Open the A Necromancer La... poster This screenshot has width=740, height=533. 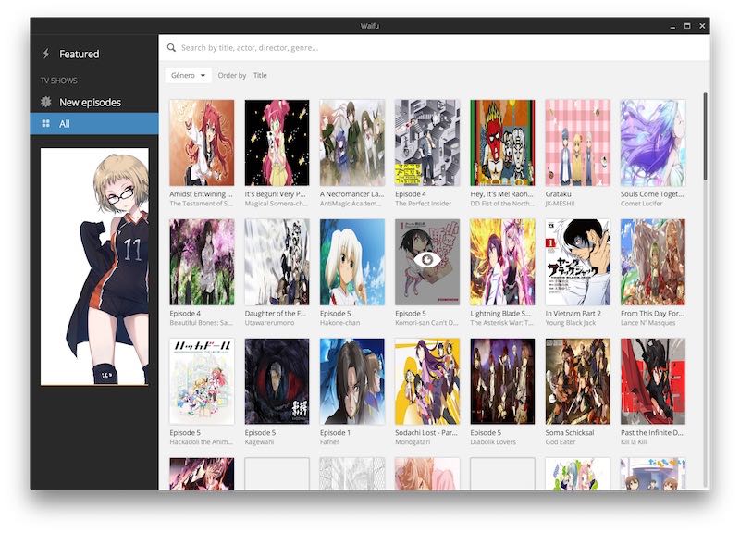tap(352, 143)
